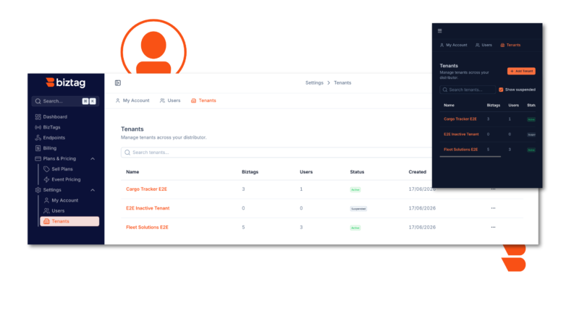Viewport: 566px width, 318px height.
Task: Open actions menu for E2E Inactive Tenant row
Action: 493,208
